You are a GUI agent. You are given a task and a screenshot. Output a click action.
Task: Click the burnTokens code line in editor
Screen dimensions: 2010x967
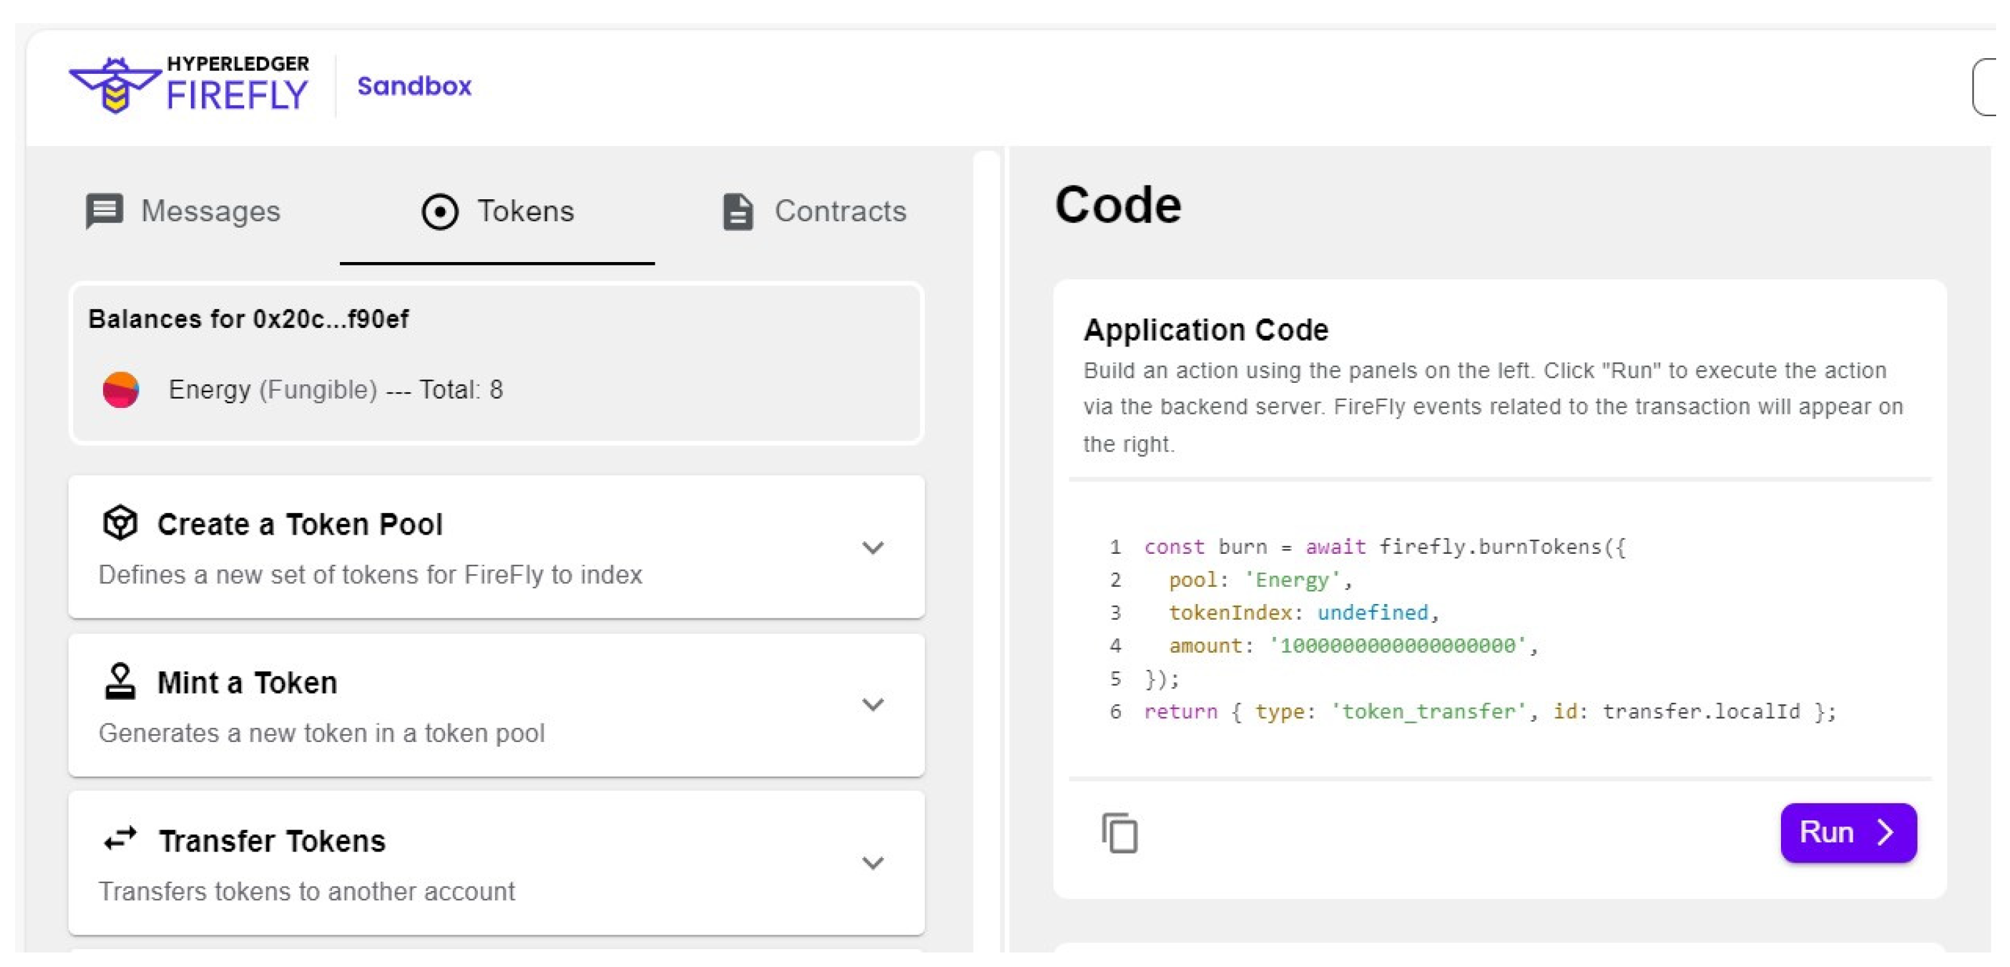pos(1384,547)
